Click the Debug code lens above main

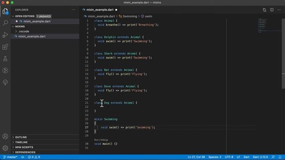click(104, 140)
